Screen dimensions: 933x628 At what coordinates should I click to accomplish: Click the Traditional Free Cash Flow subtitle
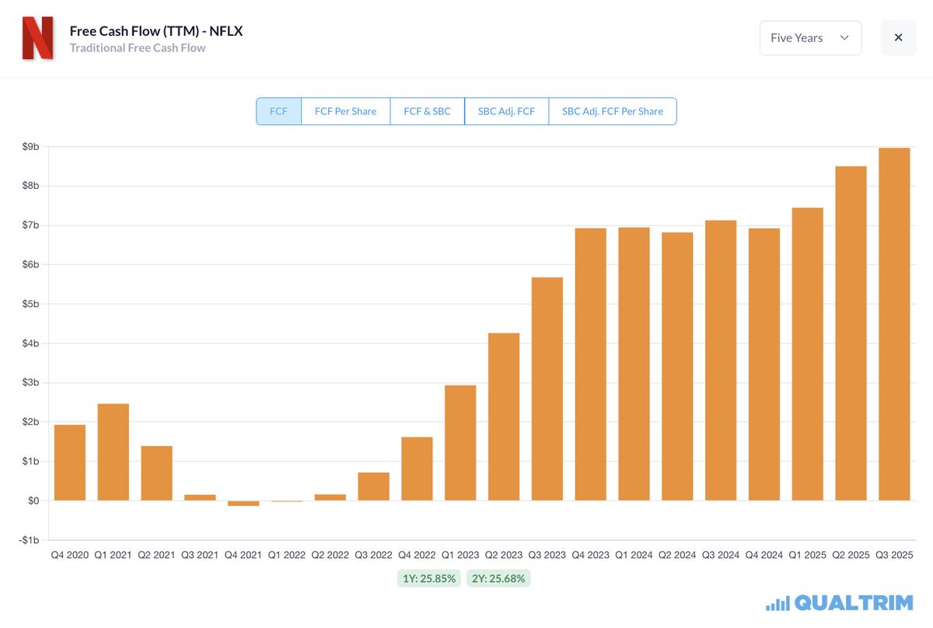(137, 47)
